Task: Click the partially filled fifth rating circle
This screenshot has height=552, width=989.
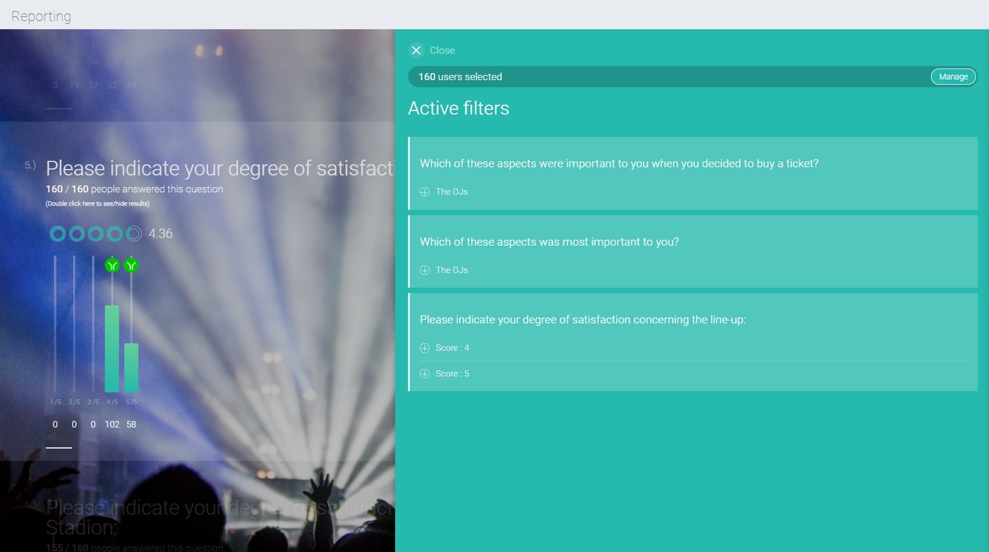Action: click(134, 234)
